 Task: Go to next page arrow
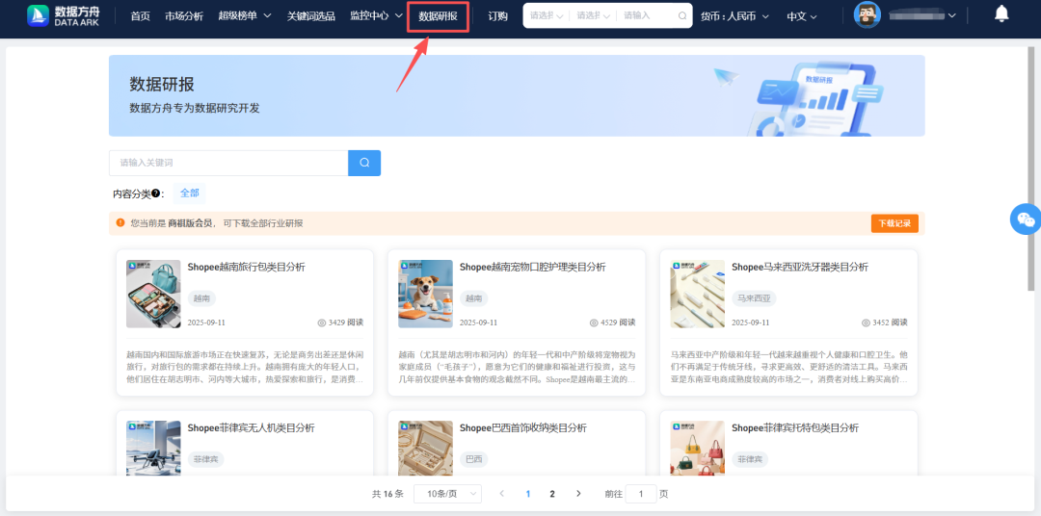[x=578, y=494]
